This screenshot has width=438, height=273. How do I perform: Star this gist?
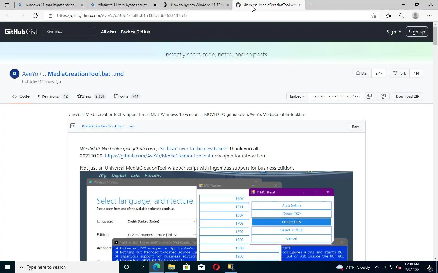362,73
